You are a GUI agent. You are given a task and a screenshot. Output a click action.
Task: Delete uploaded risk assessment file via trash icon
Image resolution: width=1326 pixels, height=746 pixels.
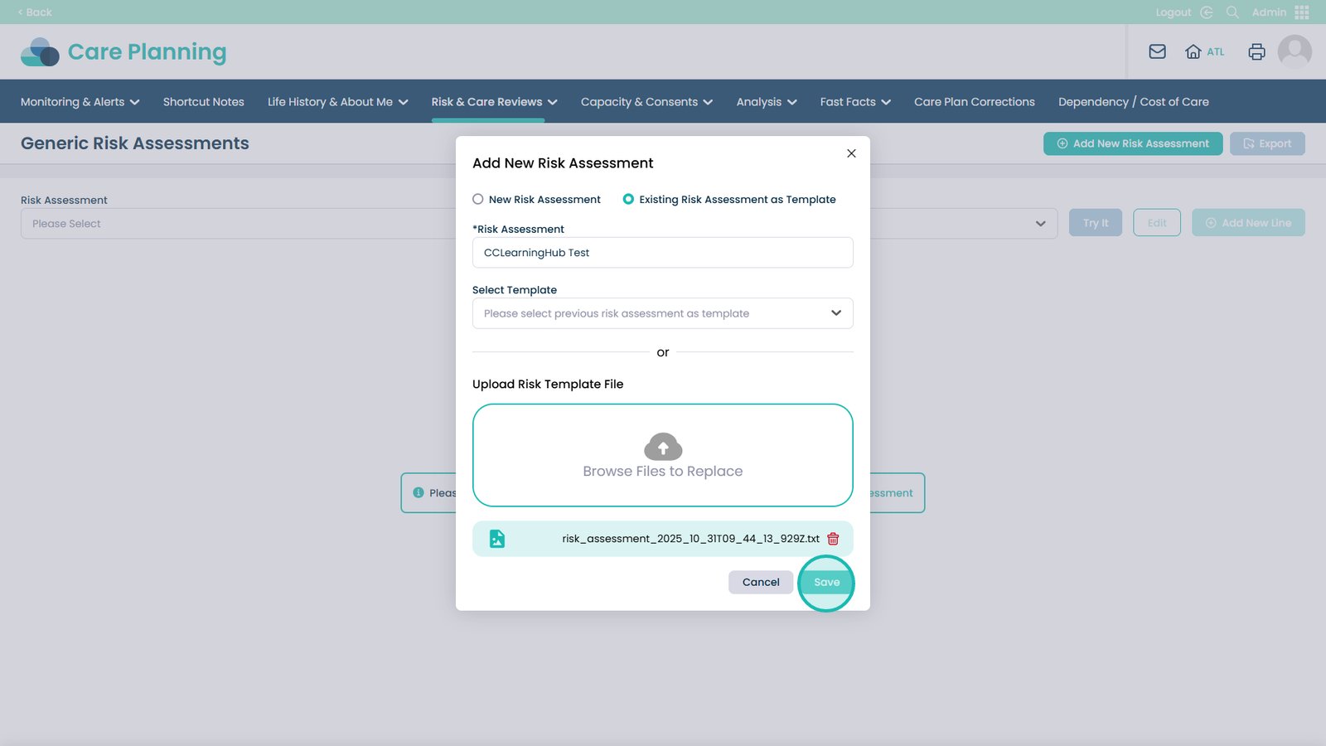[833, 539]
